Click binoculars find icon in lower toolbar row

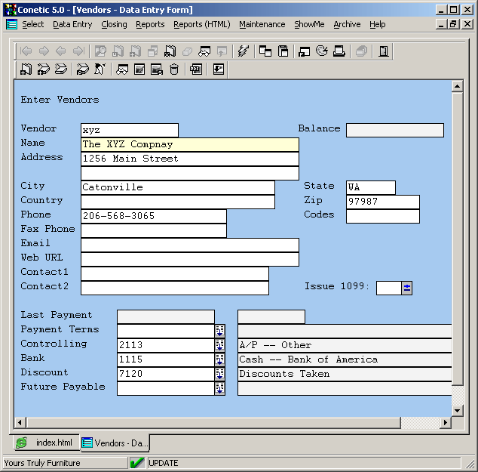pyautogui.click(x=121, y=69)
